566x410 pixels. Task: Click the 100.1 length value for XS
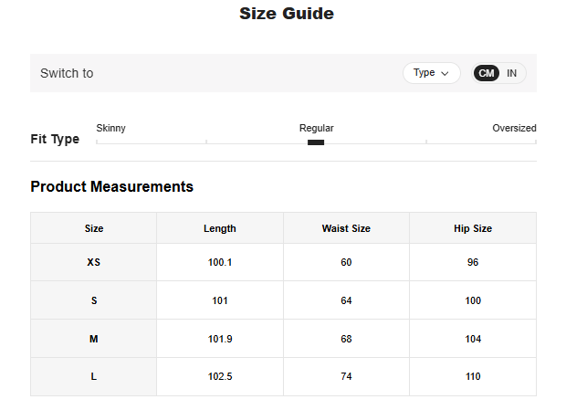point(219,262)
